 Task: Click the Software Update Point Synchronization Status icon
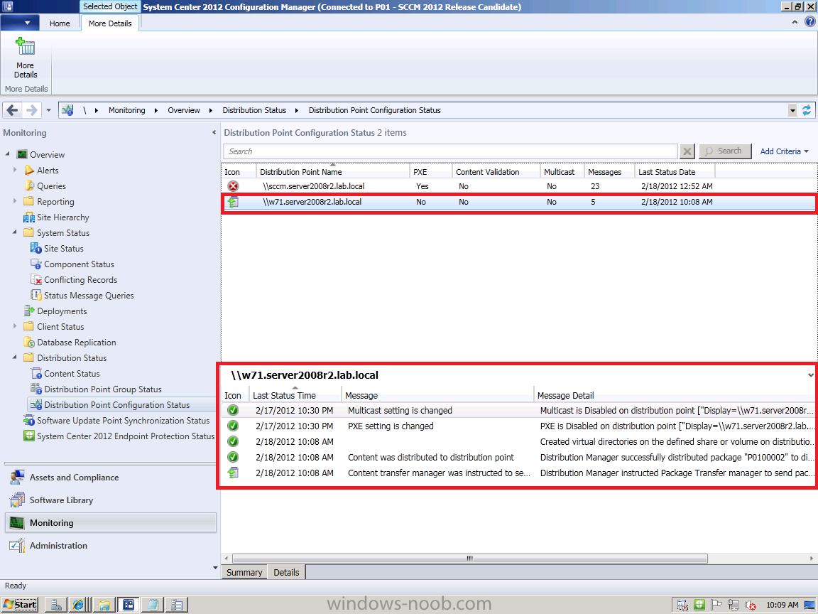click(x=29, y=421)
